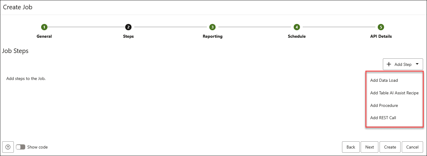Expand the Add Step dropdown arrow

point(417,64)
